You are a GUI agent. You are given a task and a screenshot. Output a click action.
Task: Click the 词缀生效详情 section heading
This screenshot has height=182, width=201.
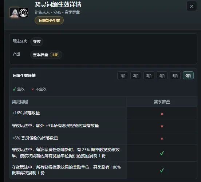(24, 75)
